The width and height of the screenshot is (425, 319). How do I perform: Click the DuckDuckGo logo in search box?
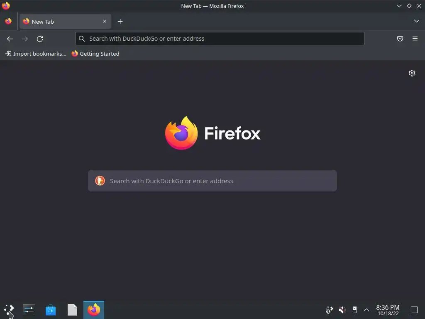point(100,181)
